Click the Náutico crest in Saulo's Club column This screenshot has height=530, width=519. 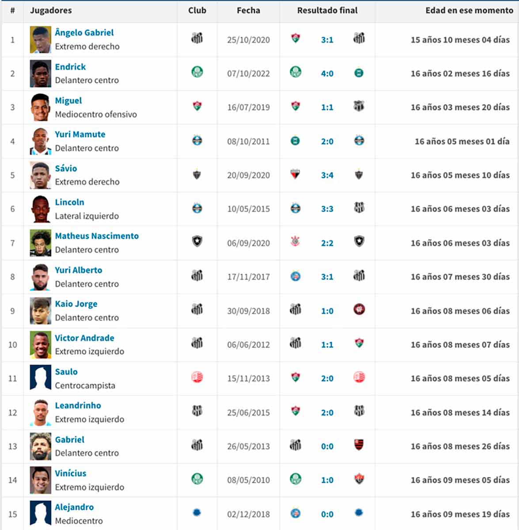(x=197, y=377)
